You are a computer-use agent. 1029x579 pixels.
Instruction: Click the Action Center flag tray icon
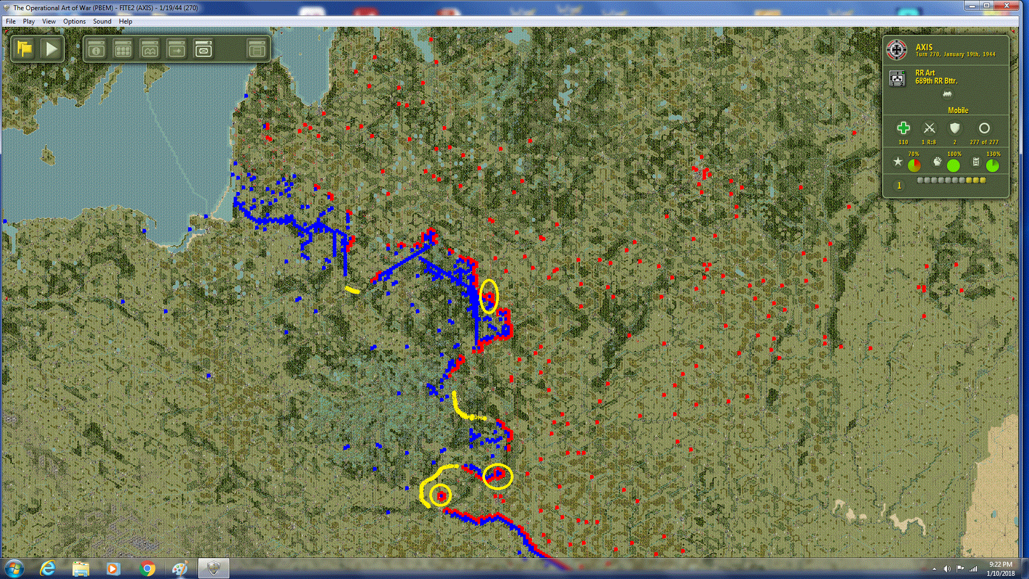(x=960, y=569)
